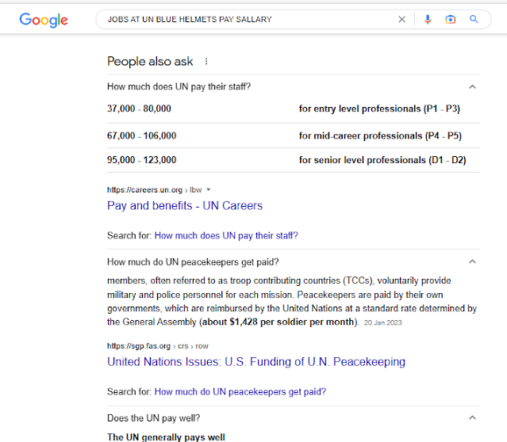507x442 pixels.
Task: Select the '67,000 - 106,000' salary value
Action: click(141, 135)
